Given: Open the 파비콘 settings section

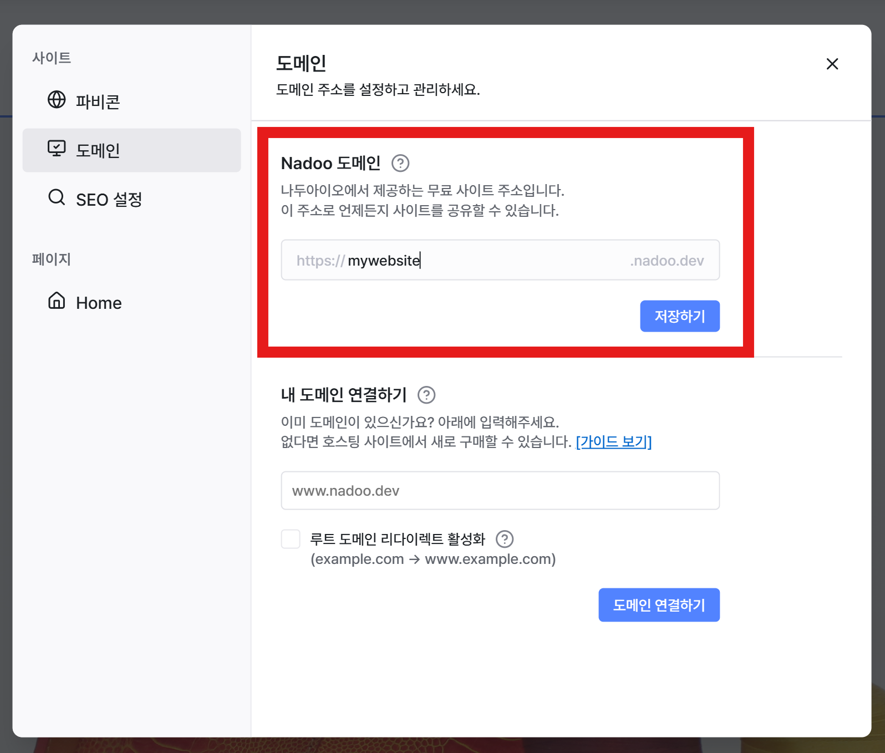Looking at the screenshot, I should 131,101.
